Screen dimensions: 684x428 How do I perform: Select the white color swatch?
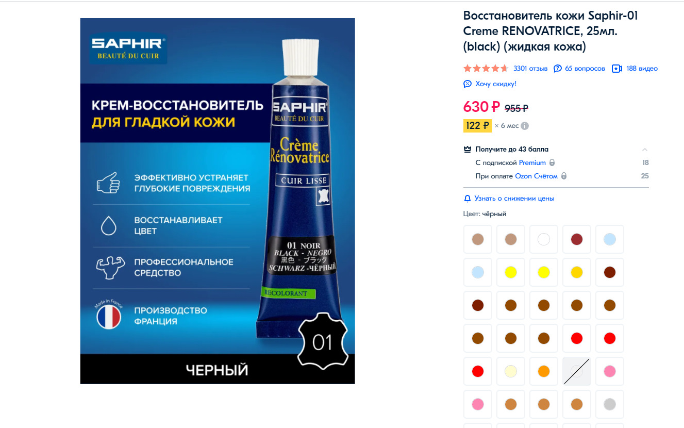tap(544, 239)
